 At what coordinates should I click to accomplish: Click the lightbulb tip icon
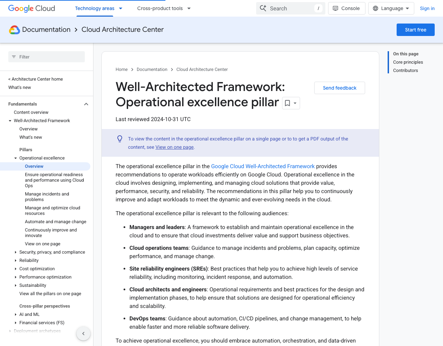click(x=120, y=139)
